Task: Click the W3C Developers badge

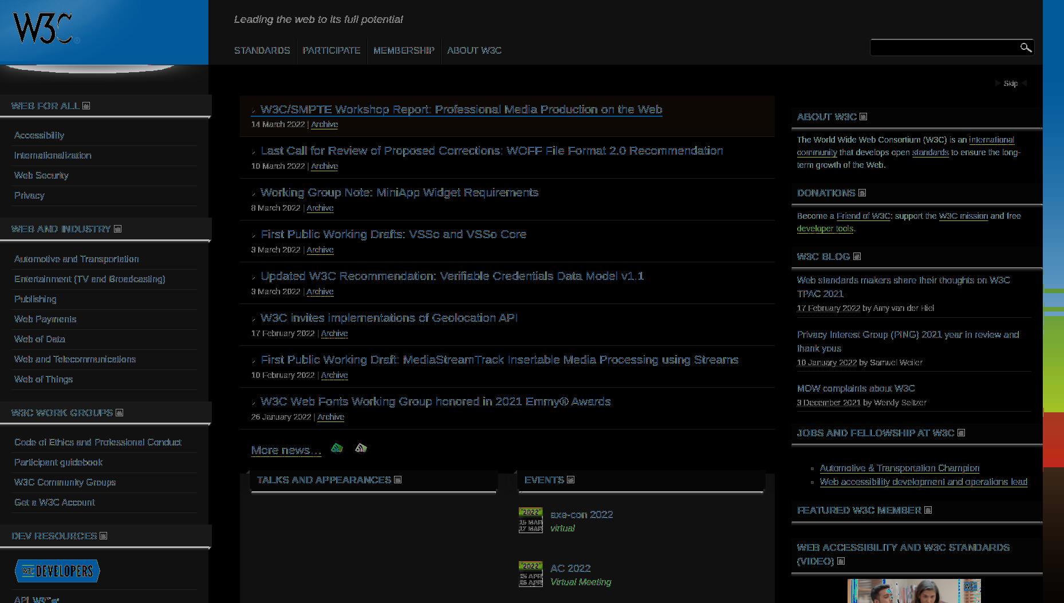Action: [57, 571]
